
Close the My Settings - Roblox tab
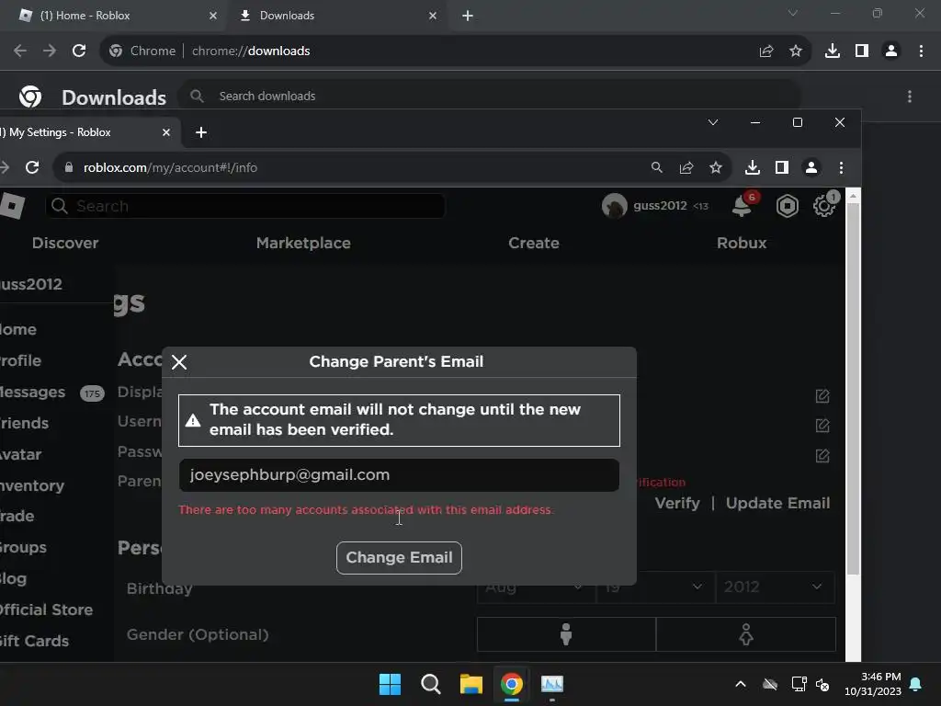coord(166,132)
